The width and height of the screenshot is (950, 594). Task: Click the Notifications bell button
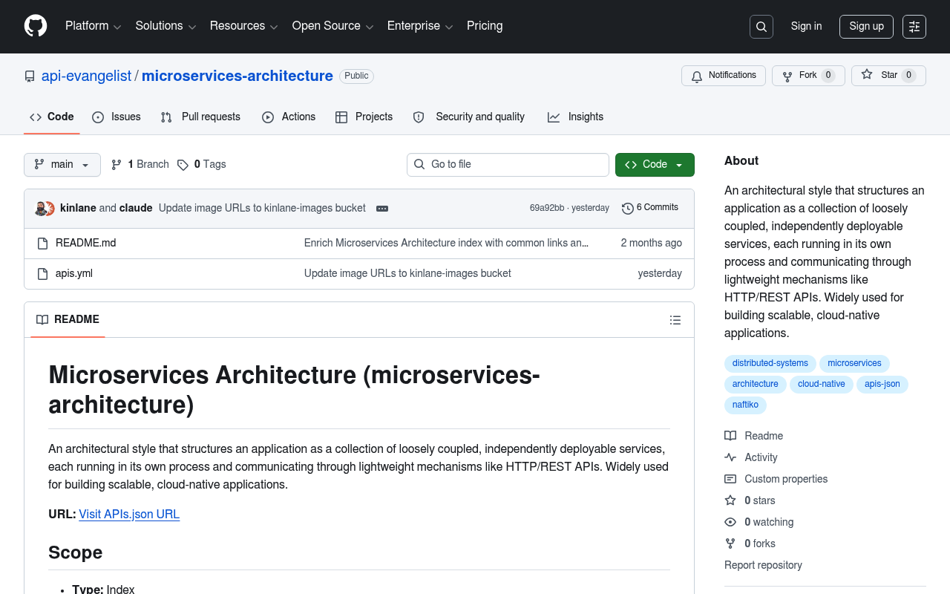pyautogui.click(x=724, y=76)
